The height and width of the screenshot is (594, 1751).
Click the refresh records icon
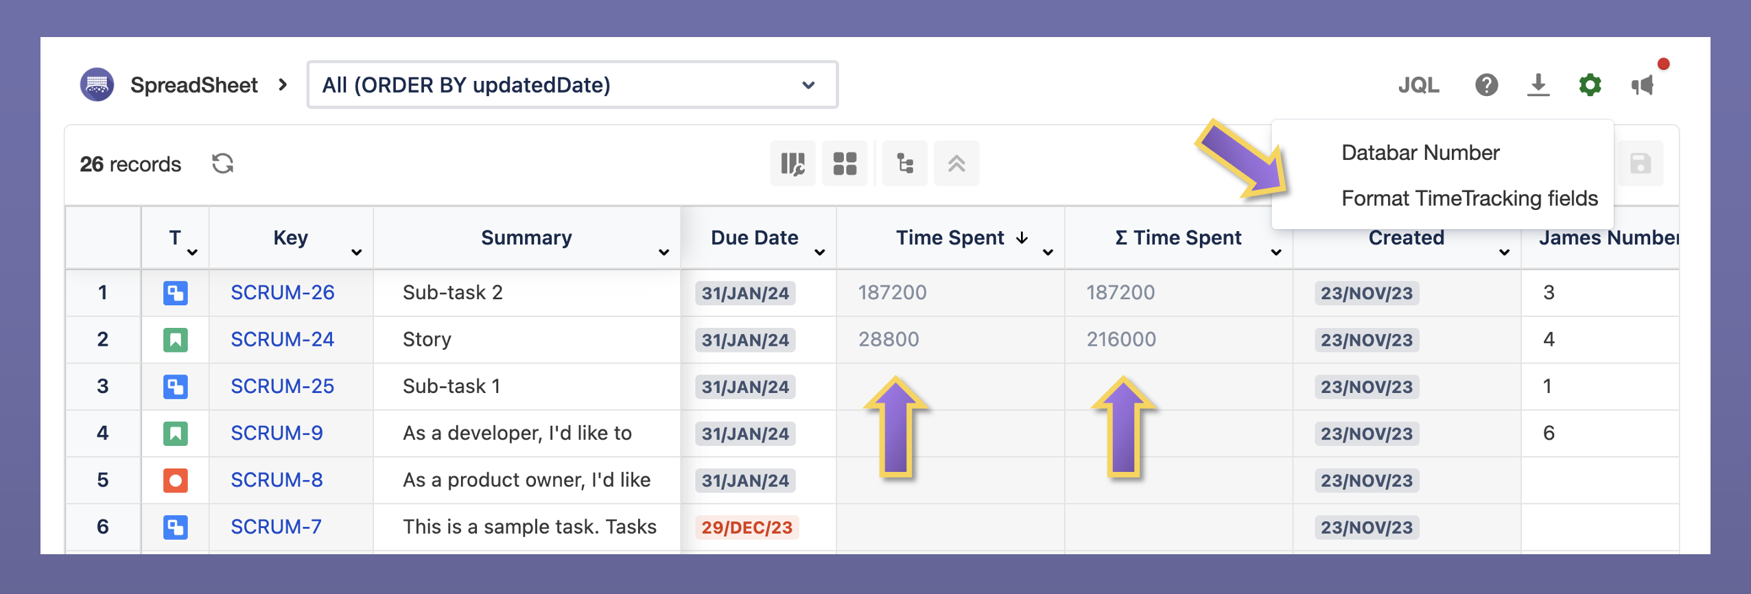pos(222,164)
